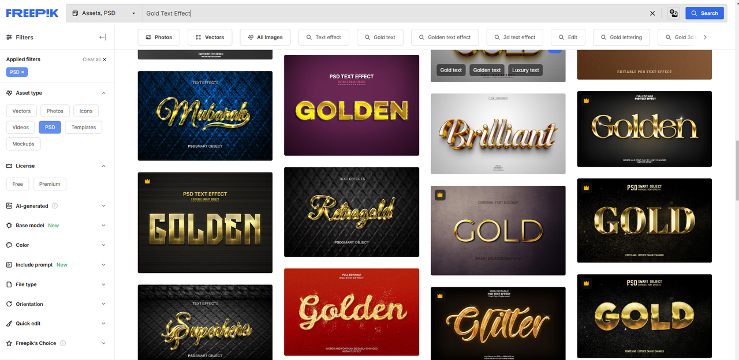Expand the Quick edit filter
The image size is (739, 360).
103,324
